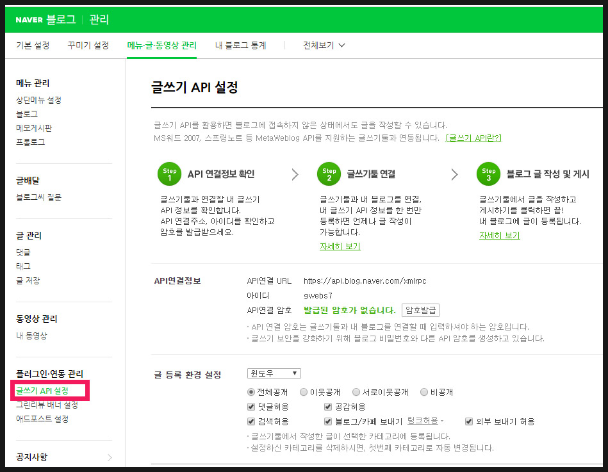Open the 링크허용 dropdown

[425, 421]
